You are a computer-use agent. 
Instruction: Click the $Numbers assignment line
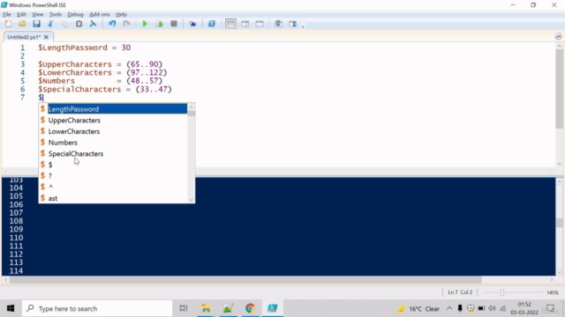pos(100,81)
